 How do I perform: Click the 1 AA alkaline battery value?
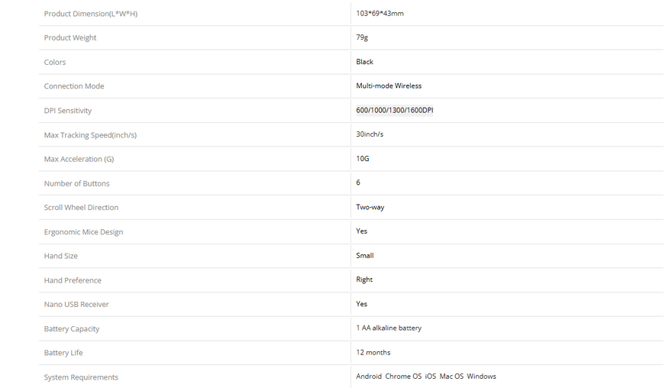(x=389, y=328)
